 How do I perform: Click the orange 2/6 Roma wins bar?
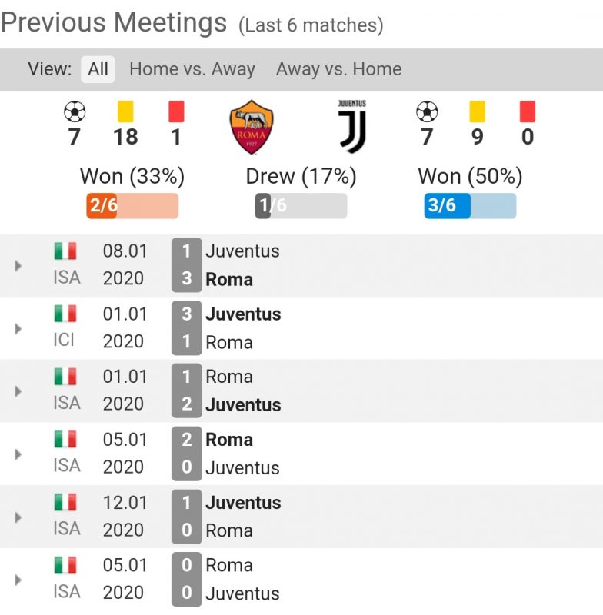click(x=132, y=206)
